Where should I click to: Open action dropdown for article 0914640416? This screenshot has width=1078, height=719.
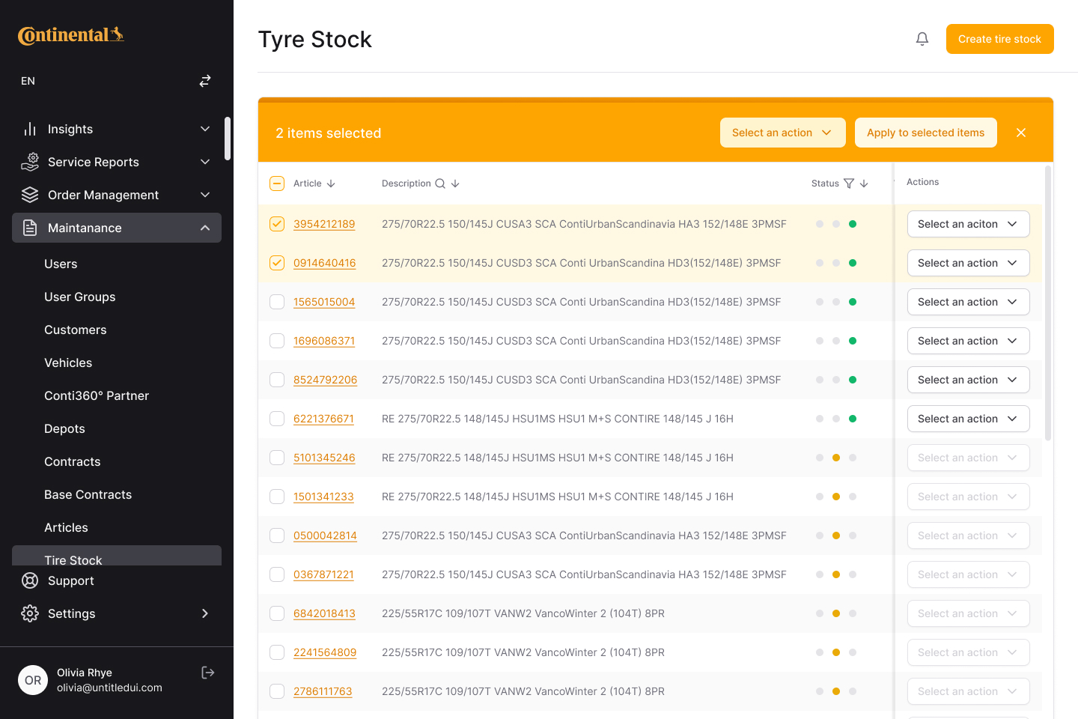pyautogui.click(x=969, y=263)
